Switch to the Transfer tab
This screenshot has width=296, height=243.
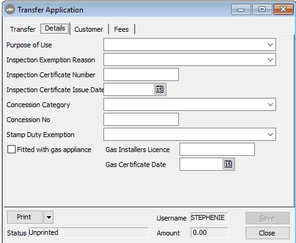point(22,29)
